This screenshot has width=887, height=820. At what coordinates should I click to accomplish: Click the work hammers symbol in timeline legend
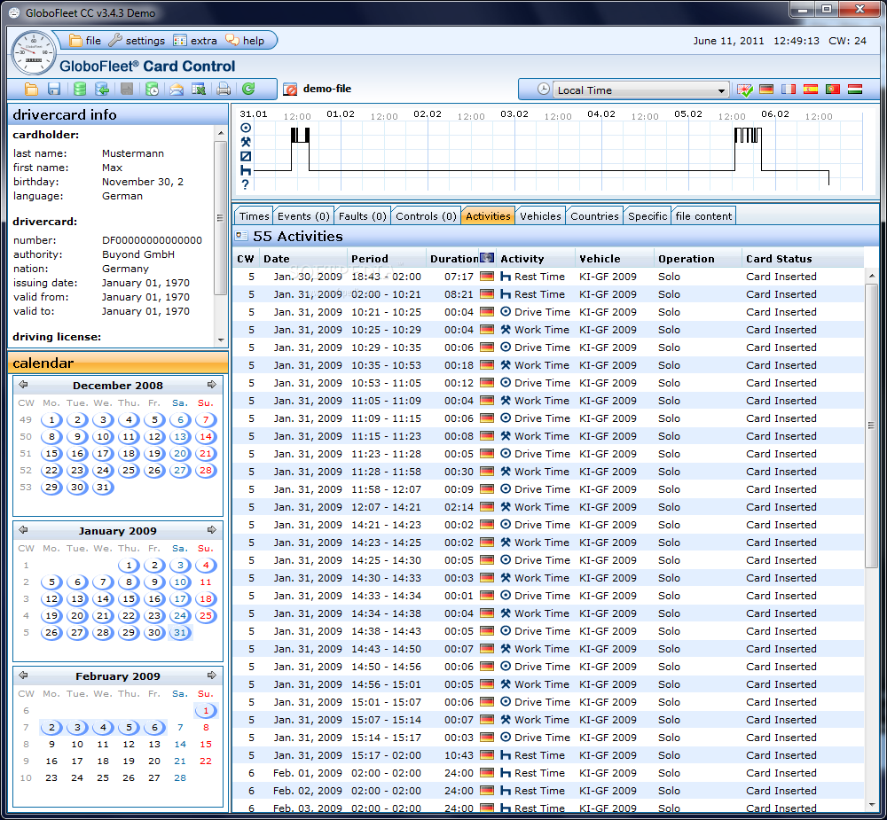coord(246,142)
